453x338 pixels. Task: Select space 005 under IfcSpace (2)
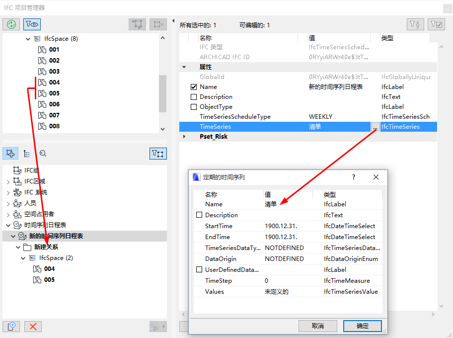(x=49, y=280)
